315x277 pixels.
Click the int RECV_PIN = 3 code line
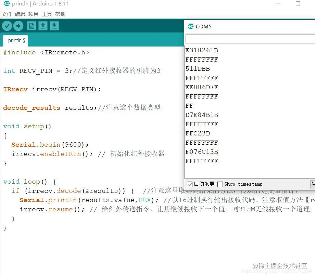pos(82,71)
